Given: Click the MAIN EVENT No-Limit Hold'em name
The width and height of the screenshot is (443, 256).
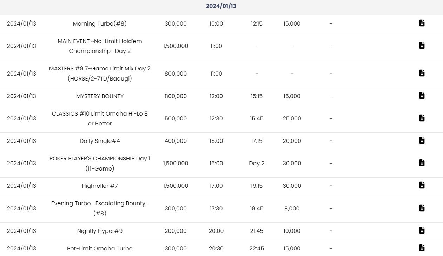Looking at the screenshot, I should click(x=100, y=46).
